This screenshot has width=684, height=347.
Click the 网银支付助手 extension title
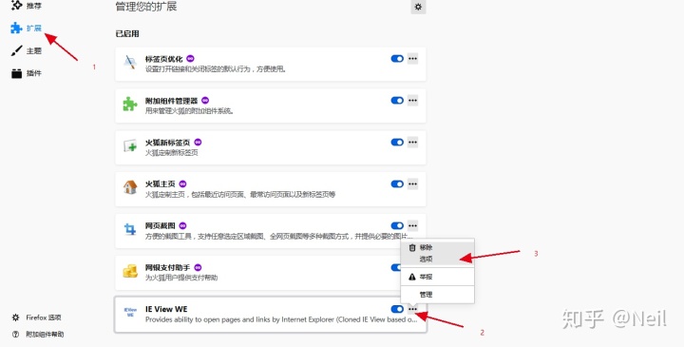coord(167,268)
